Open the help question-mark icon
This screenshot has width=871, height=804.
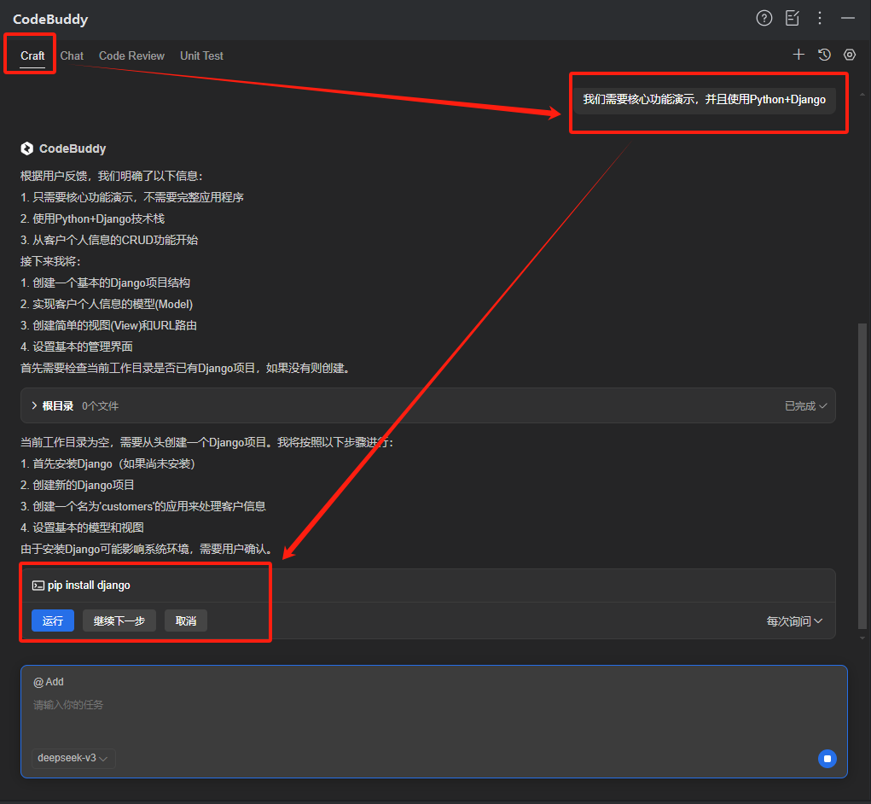coord(764,18)
